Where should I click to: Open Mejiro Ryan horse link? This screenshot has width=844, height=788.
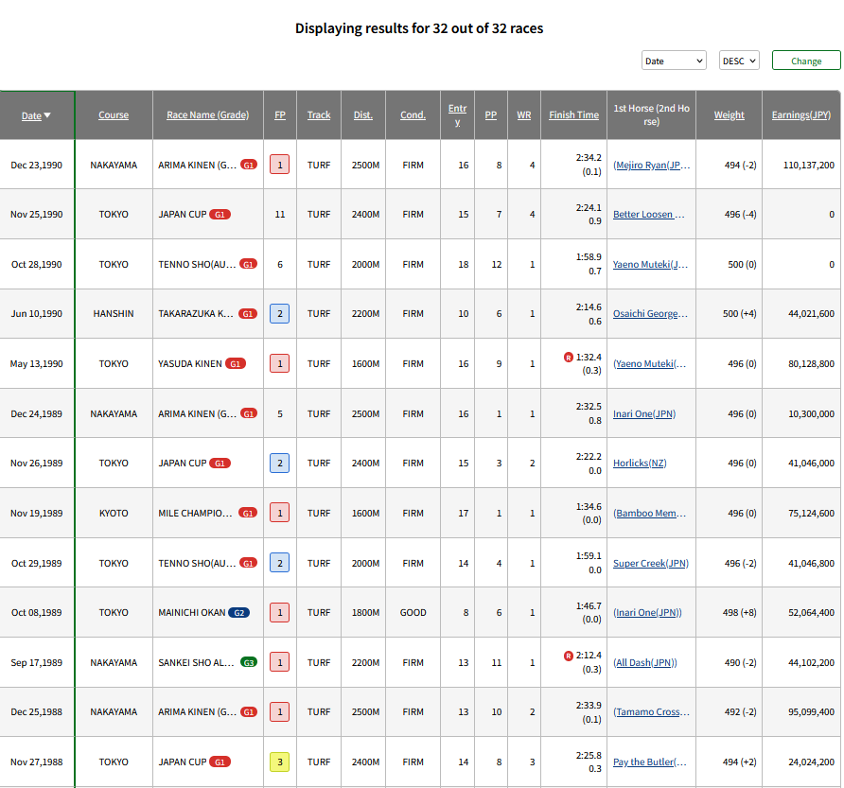[x=651, y=166]
